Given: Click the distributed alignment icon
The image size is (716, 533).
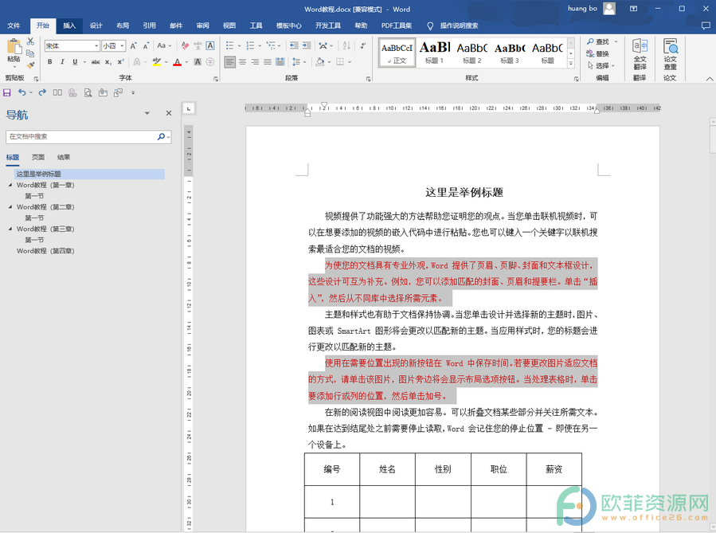Looking at the screenshot, I should point(280,61).
